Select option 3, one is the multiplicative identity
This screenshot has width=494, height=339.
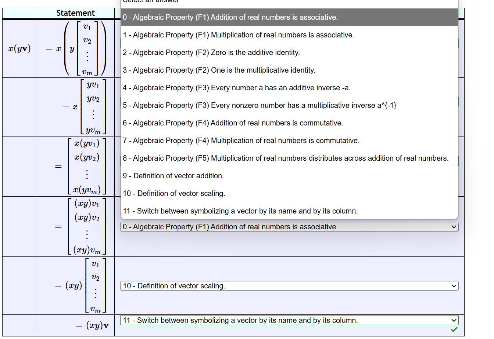click(289, 70)
